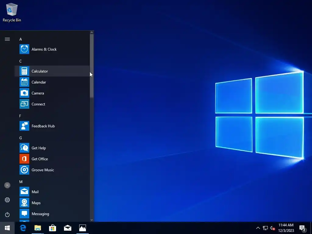312x234 pixels.
Task: Click the letter G group header
Action: coord(20,138)
